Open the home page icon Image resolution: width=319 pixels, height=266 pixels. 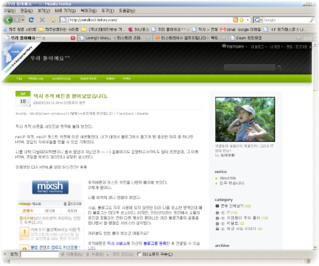coord(53,20)
